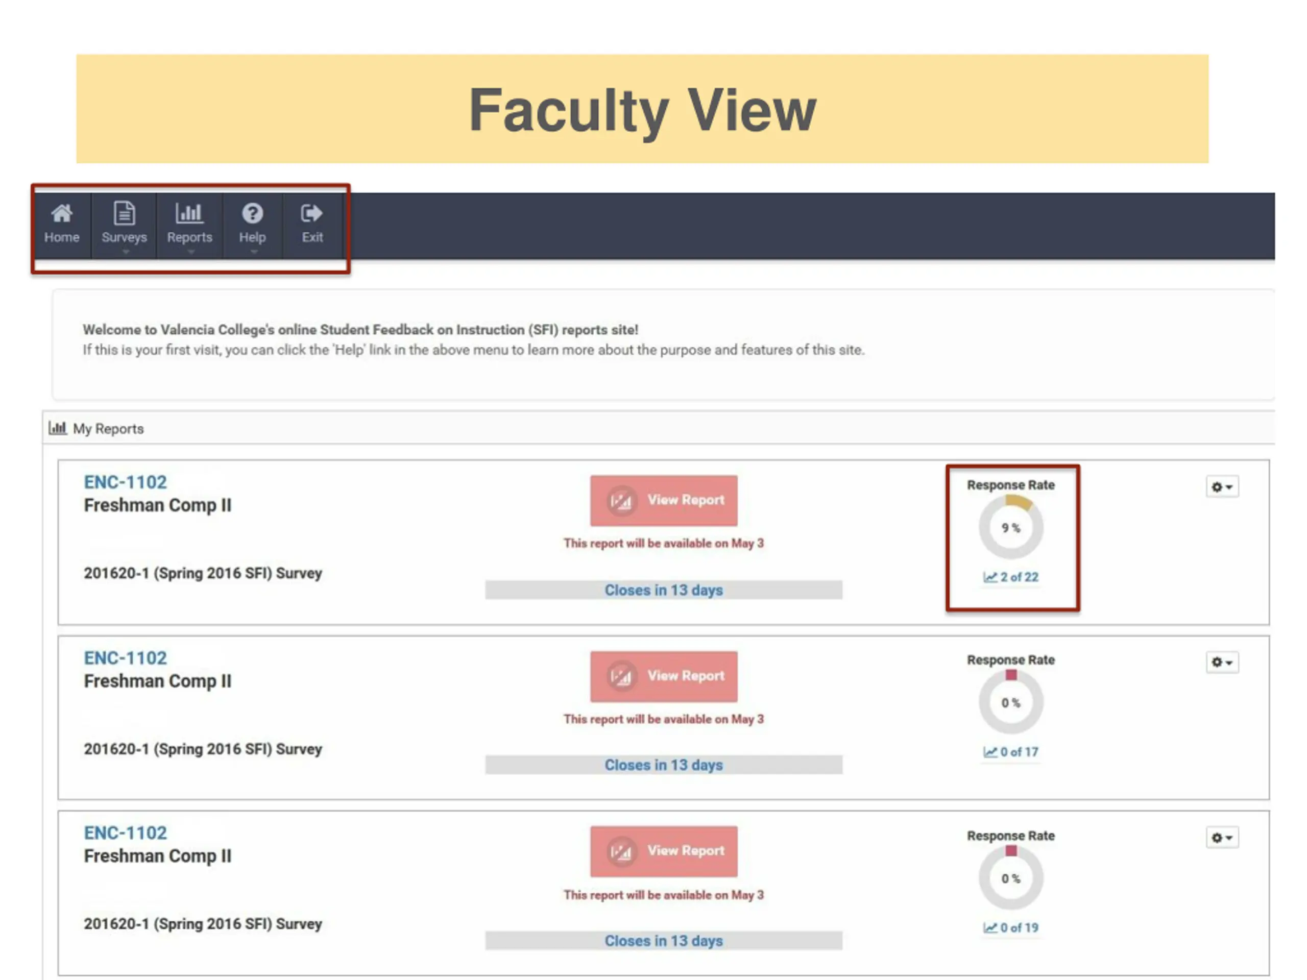Open the Reports menu

point(190,225)
